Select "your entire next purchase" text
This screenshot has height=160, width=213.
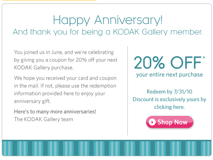coord(169,75)
